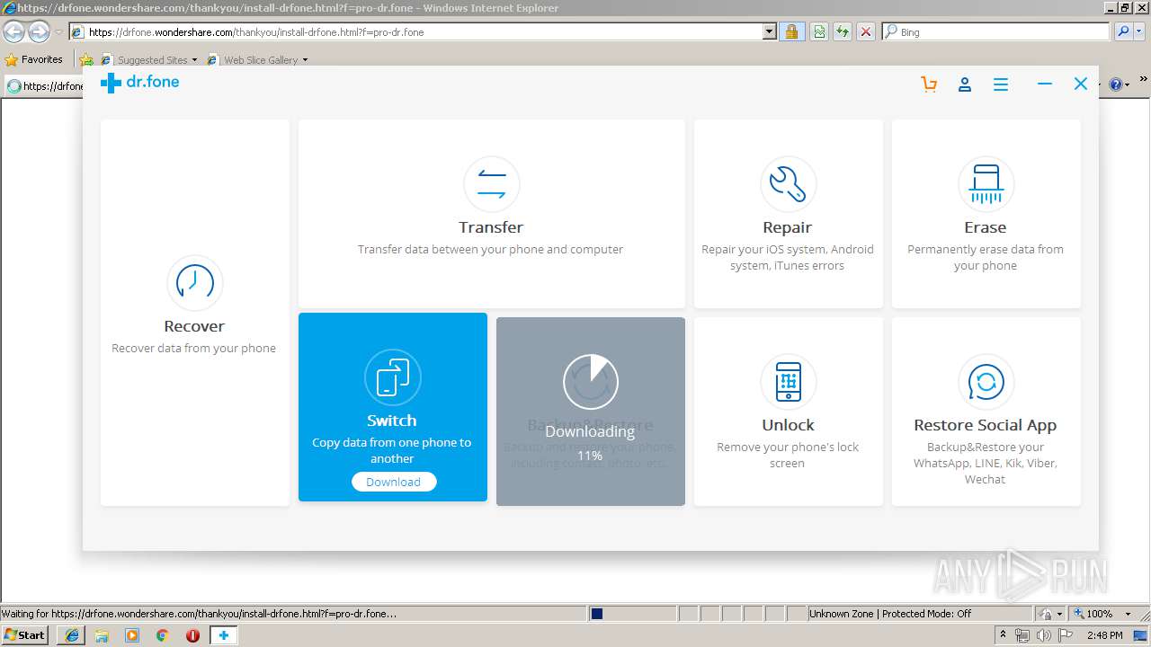Expand the recent pages dropdown arrow

point(58,32)
